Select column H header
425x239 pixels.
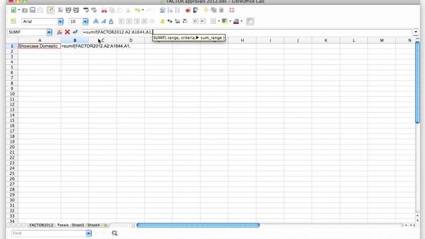tap(242, 40)
